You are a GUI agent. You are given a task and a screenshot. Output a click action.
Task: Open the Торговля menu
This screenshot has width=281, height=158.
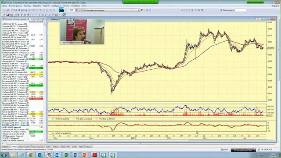point(37,6)
